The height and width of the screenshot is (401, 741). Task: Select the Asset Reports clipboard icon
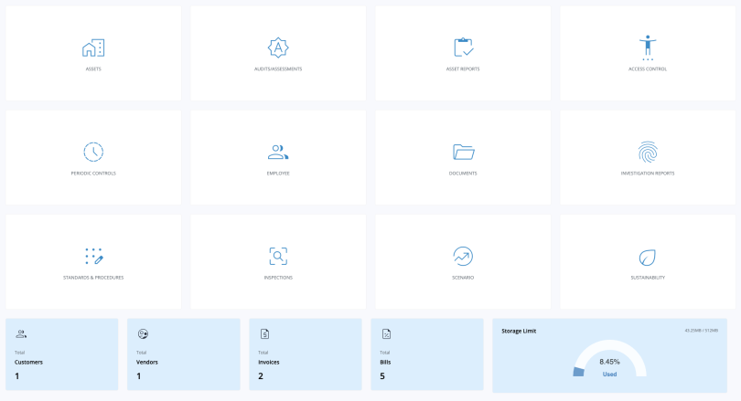point(463,47)
